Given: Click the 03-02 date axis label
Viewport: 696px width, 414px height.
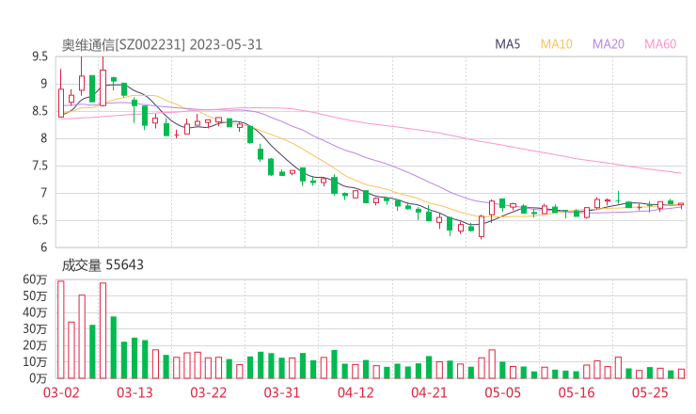Looking at the screenshot, I should click(61, 392).
